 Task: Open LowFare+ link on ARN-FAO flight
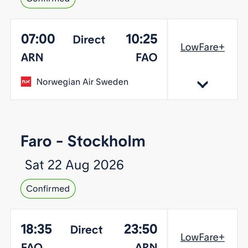click(203, 47)
